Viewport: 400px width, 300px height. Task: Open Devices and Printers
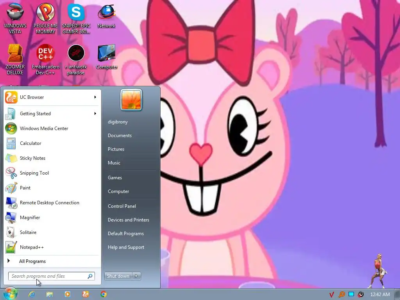pyautogui.click(x=128, y=220)
